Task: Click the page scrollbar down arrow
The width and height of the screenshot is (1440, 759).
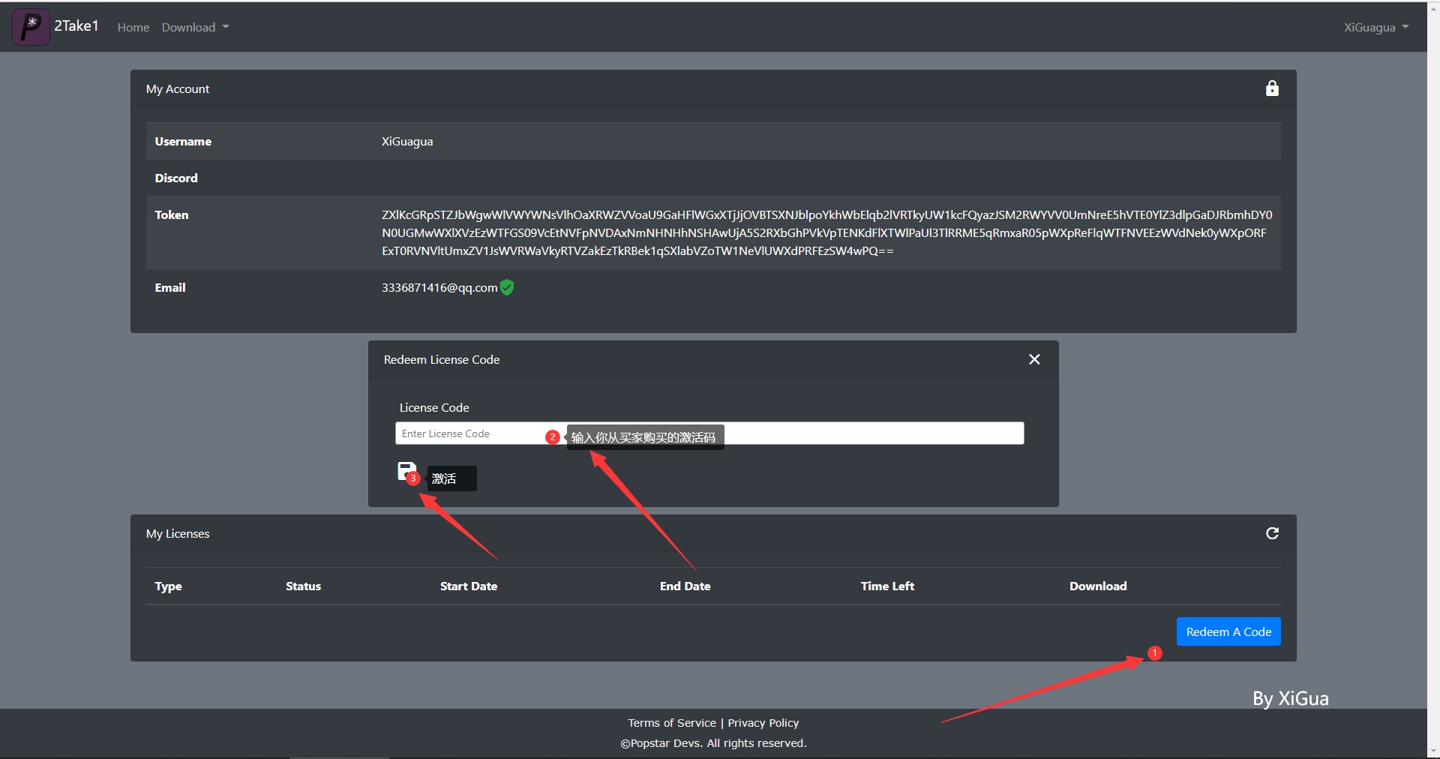Action: (1433, 751)
